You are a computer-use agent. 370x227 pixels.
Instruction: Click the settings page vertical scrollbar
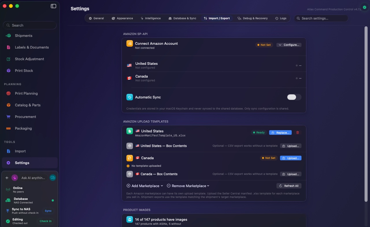366,114
